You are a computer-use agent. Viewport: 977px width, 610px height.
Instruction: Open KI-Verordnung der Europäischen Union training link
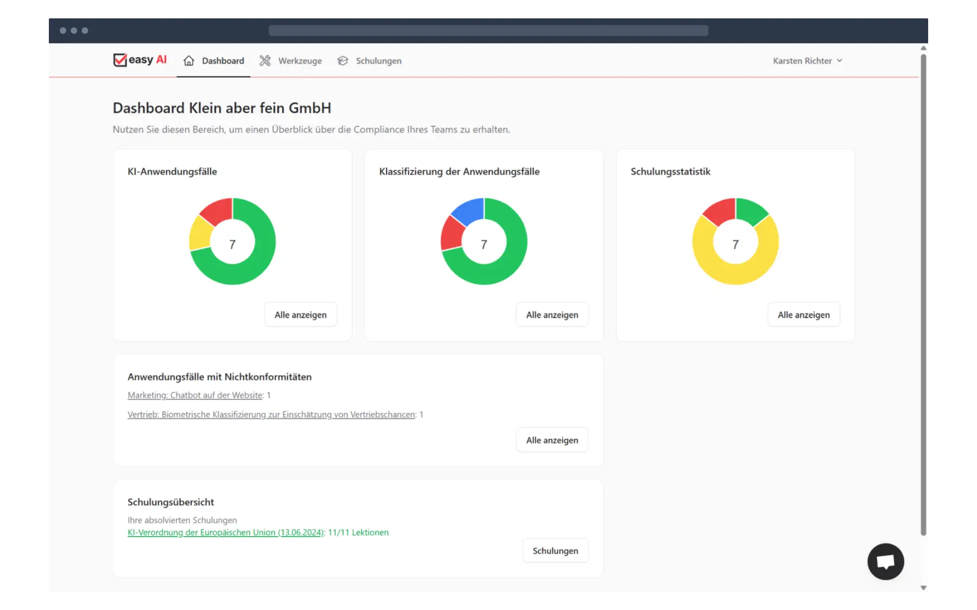(226, 532)
